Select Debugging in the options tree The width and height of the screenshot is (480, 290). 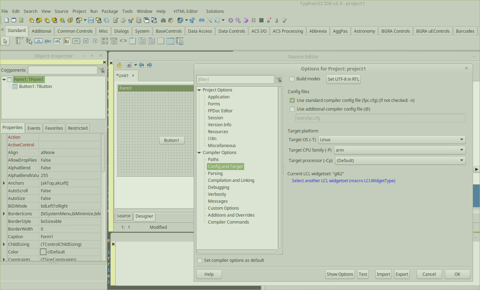pos(218,187)
